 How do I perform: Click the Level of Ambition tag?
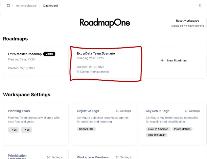coord(158,129)
